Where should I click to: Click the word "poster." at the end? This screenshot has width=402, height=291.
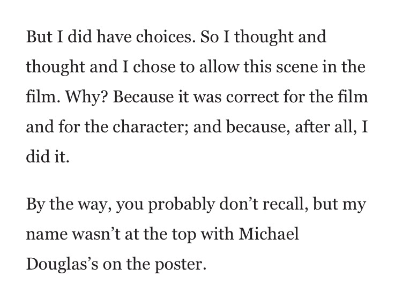(181, 265)
